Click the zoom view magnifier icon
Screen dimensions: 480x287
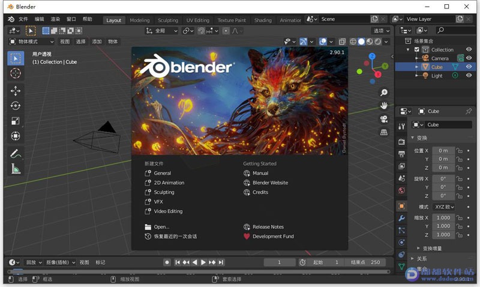pyautogui.click(x=384, y=92)
